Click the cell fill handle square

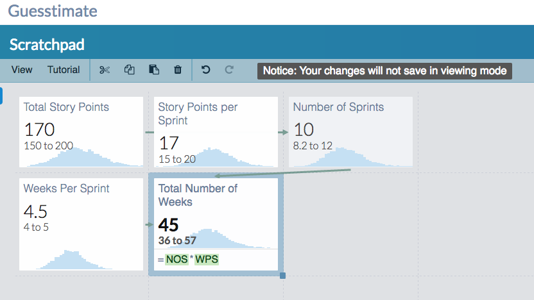click(282, 276)
